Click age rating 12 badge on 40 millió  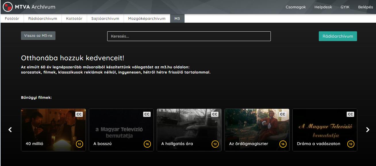[x=79, y=144]
